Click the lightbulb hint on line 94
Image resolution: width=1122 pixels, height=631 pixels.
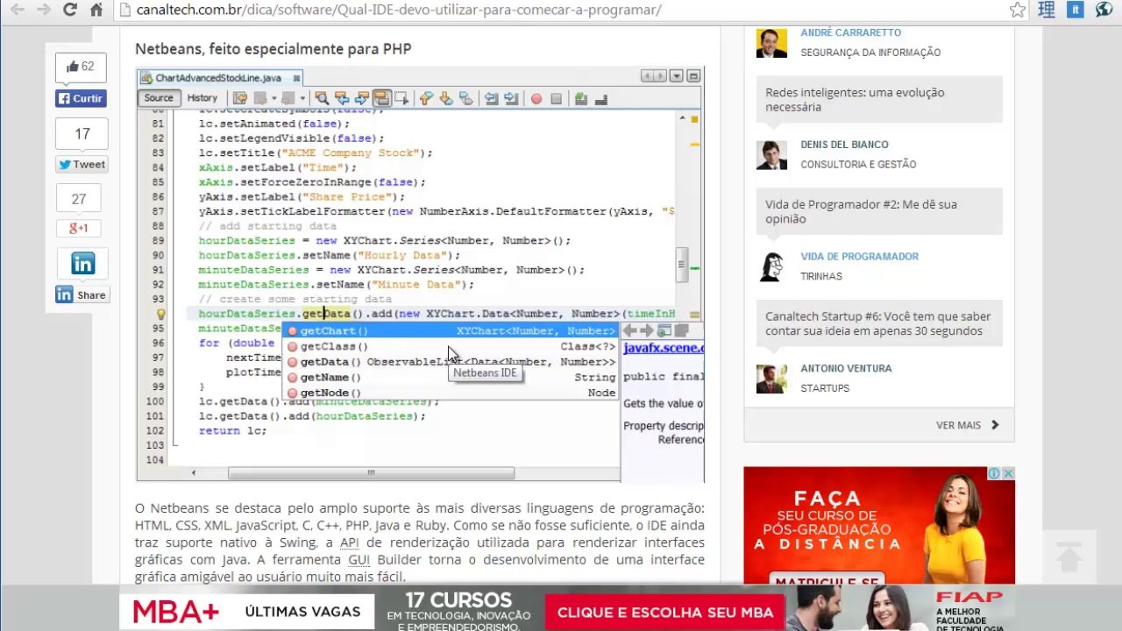click(160, 314)
